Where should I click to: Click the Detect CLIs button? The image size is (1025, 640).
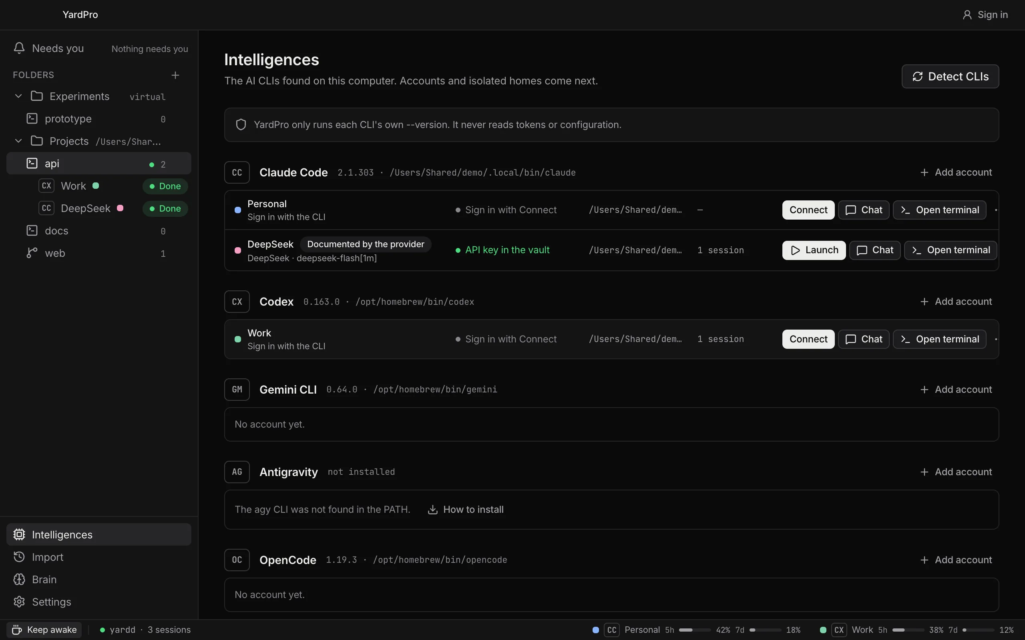click(x=950, y=76)
